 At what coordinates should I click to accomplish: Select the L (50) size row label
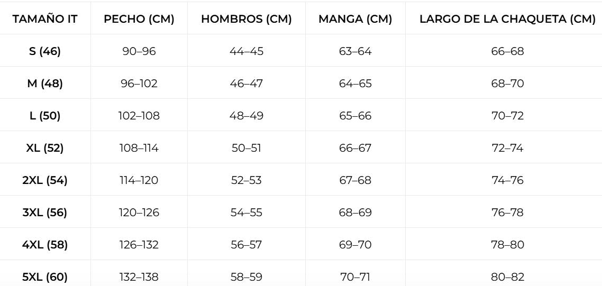(x=45, y=116)
